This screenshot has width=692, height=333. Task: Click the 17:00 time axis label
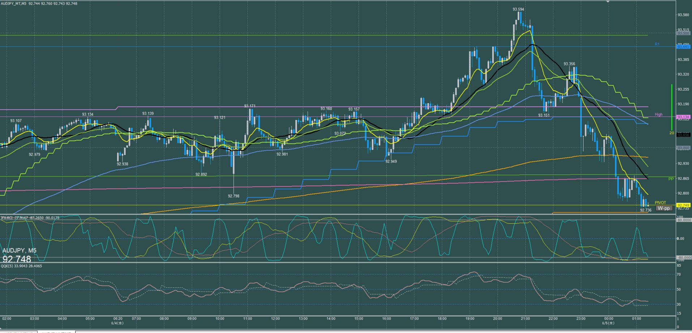(x=414, y=319)
